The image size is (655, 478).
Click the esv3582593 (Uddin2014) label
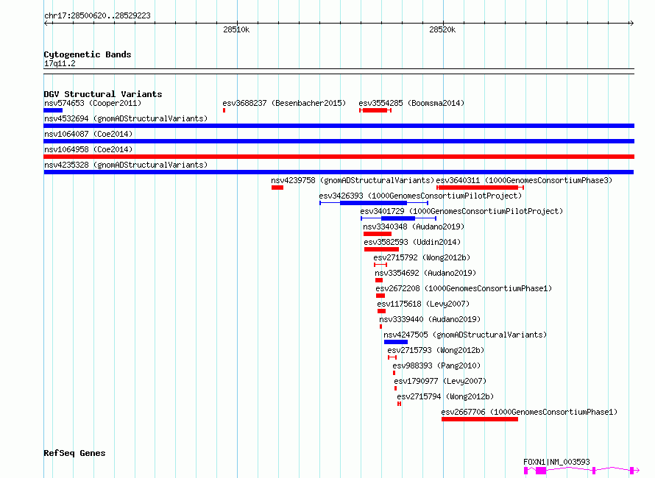coord(412,242)
